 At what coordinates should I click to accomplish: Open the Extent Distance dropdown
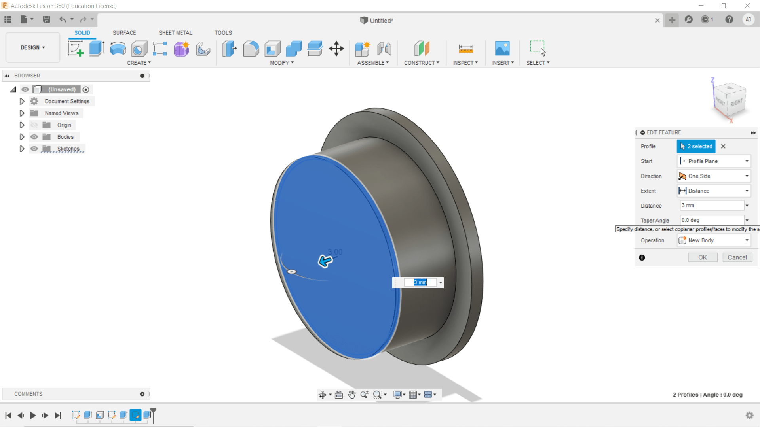[x=714, y=191]
